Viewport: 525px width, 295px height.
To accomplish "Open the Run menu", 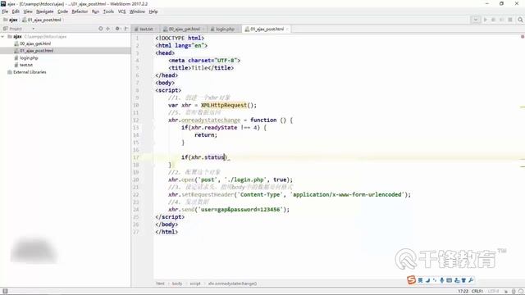I will (x=95, y=11).
